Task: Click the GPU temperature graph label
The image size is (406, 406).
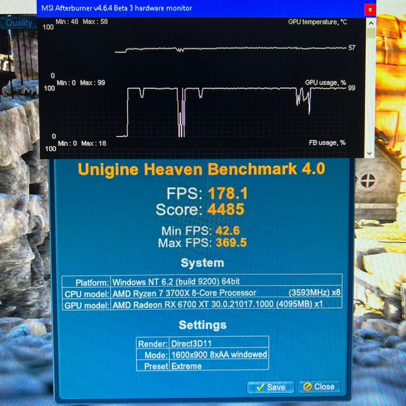Action: click(x=318, y=22)
